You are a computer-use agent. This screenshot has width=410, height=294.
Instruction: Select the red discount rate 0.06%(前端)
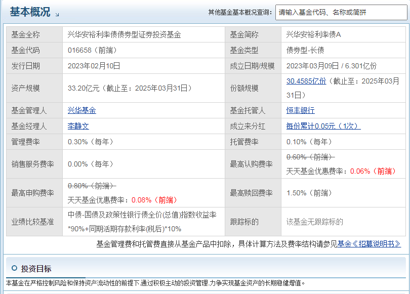click(373, 171)
